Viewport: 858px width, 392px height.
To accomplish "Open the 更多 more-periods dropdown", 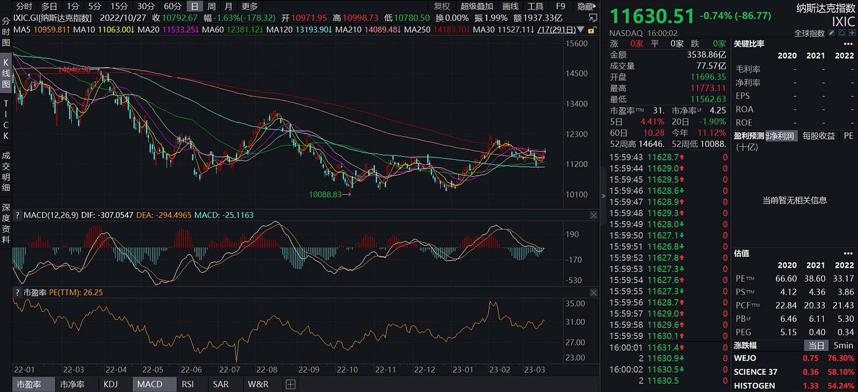I will 250,6.
